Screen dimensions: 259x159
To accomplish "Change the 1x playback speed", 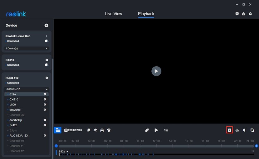I will coord(166,130).
